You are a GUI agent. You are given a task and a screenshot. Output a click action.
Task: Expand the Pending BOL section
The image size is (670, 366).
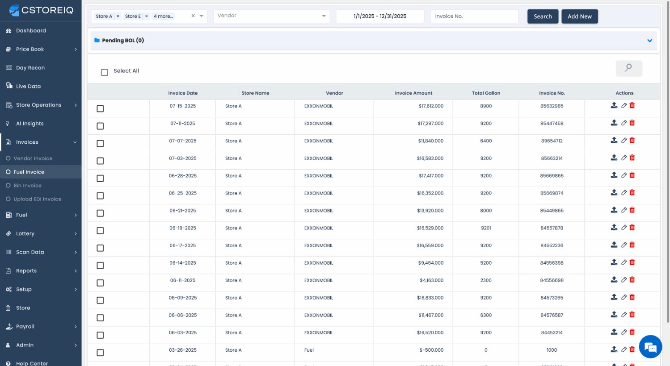pyautogui.click(x=649, y=41)
